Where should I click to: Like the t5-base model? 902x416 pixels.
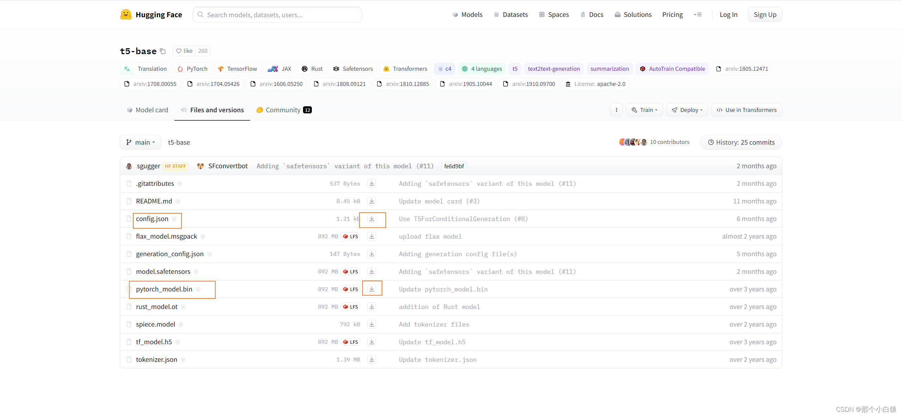pyautogui.click(x=184, y=51)
